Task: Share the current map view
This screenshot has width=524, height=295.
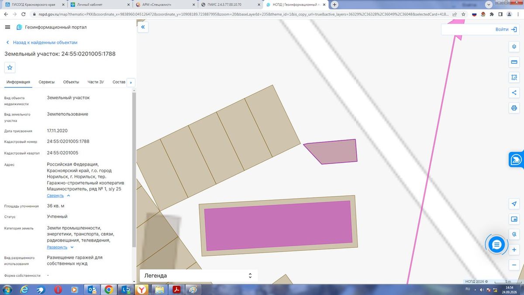Action: coord(514,93)
